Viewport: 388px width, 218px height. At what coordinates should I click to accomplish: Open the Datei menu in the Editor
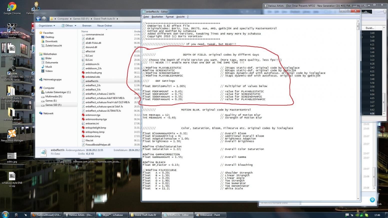click(146, 17)
